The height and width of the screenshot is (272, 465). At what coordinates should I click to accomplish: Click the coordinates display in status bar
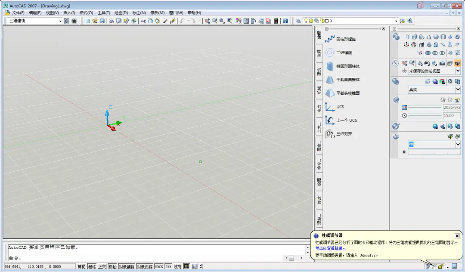click(39, 267)
